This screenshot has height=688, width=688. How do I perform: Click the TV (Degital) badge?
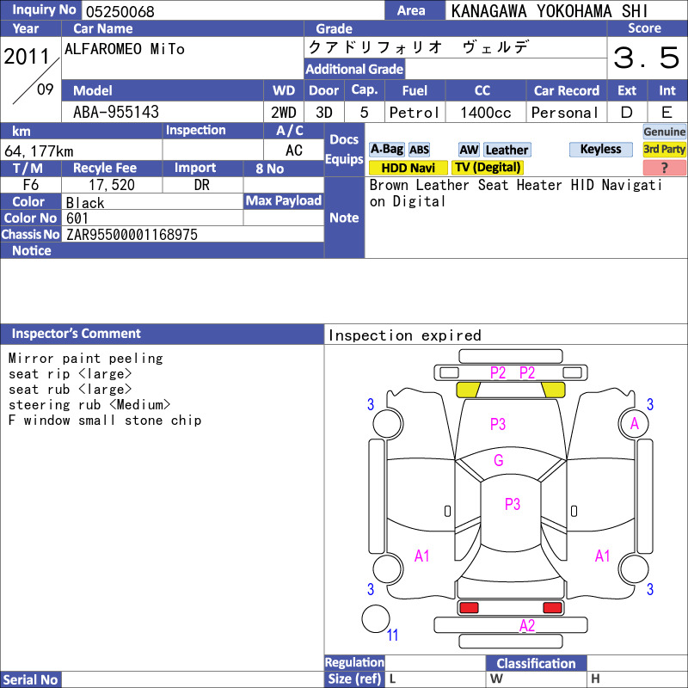point(488,168)
